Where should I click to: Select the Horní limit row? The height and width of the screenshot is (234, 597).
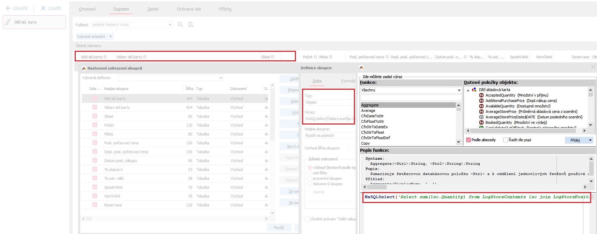175,196
